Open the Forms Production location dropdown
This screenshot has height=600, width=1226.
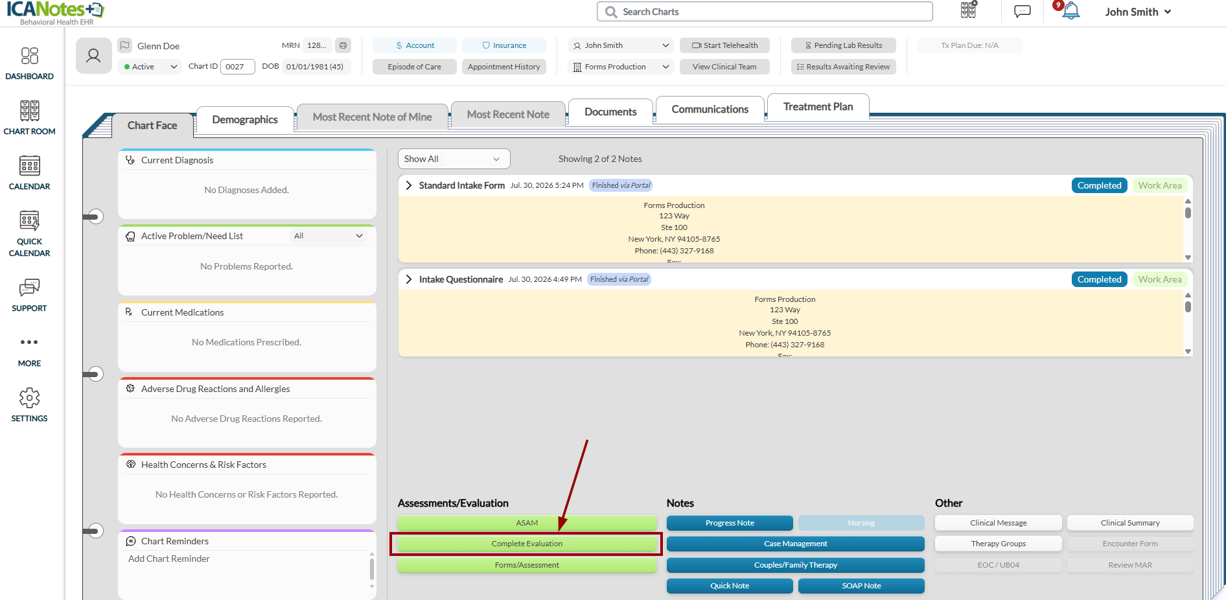pos(621,67)
